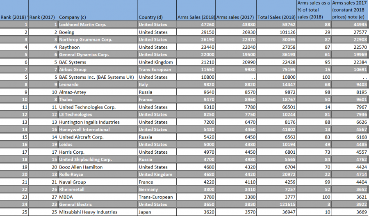Viewport: 369px width, 216px height.
Task: Select the Harris Corp. cell
Action: pos(98,152)
